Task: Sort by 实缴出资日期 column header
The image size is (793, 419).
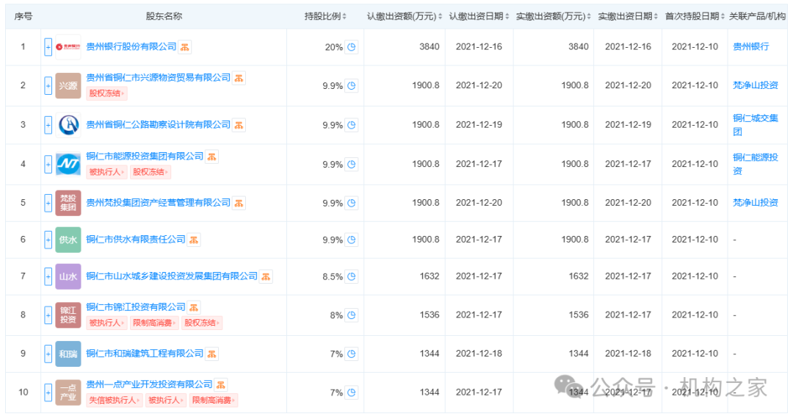Action: (x=628, y=16)
